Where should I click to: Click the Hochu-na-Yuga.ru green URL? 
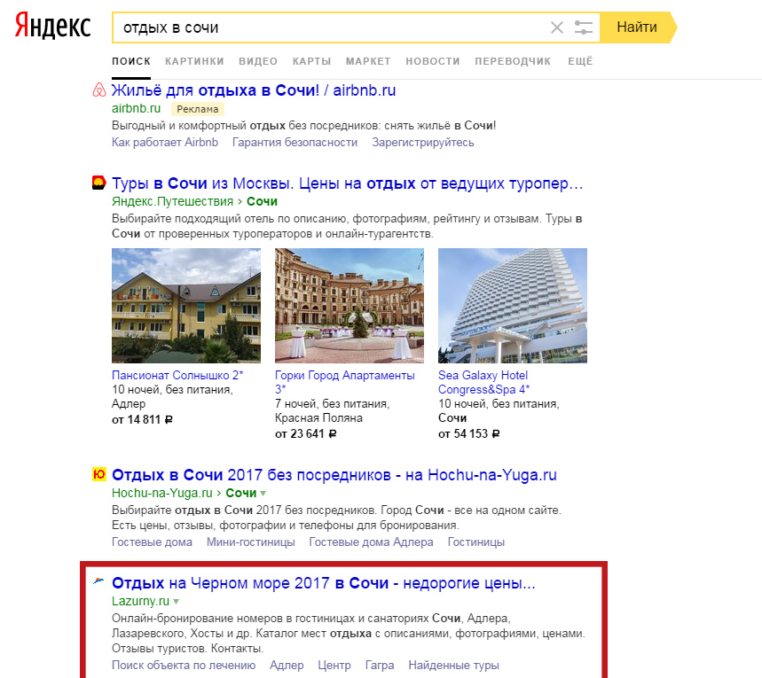pyautogui.click(x=161, y=493)
